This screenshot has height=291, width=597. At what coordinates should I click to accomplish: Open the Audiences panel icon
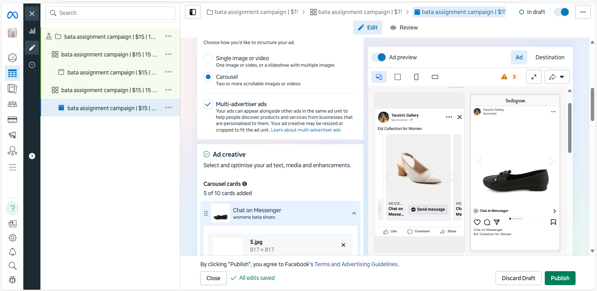(12, 104)
